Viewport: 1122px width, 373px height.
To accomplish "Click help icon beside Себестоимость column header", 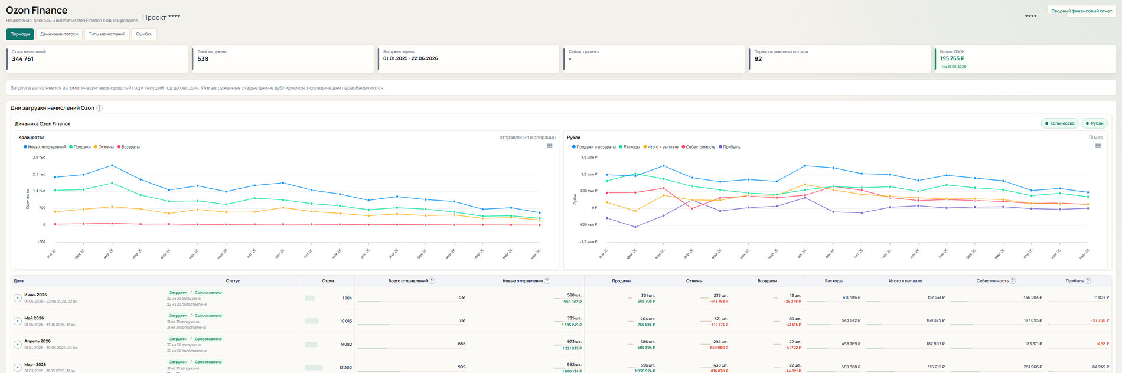I will tap(1013, 281).
